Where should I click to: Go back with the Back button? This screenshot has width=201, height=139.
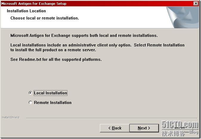(115, 128)
